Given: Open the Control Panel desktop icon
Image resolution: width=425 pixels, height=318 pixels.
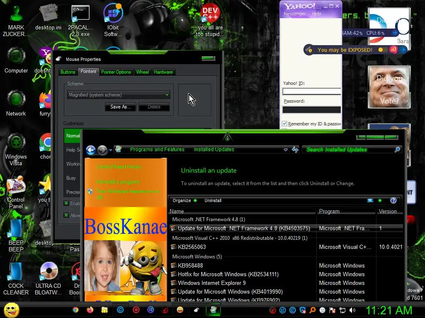Looking at the screenshot, I should pos(16,193).
